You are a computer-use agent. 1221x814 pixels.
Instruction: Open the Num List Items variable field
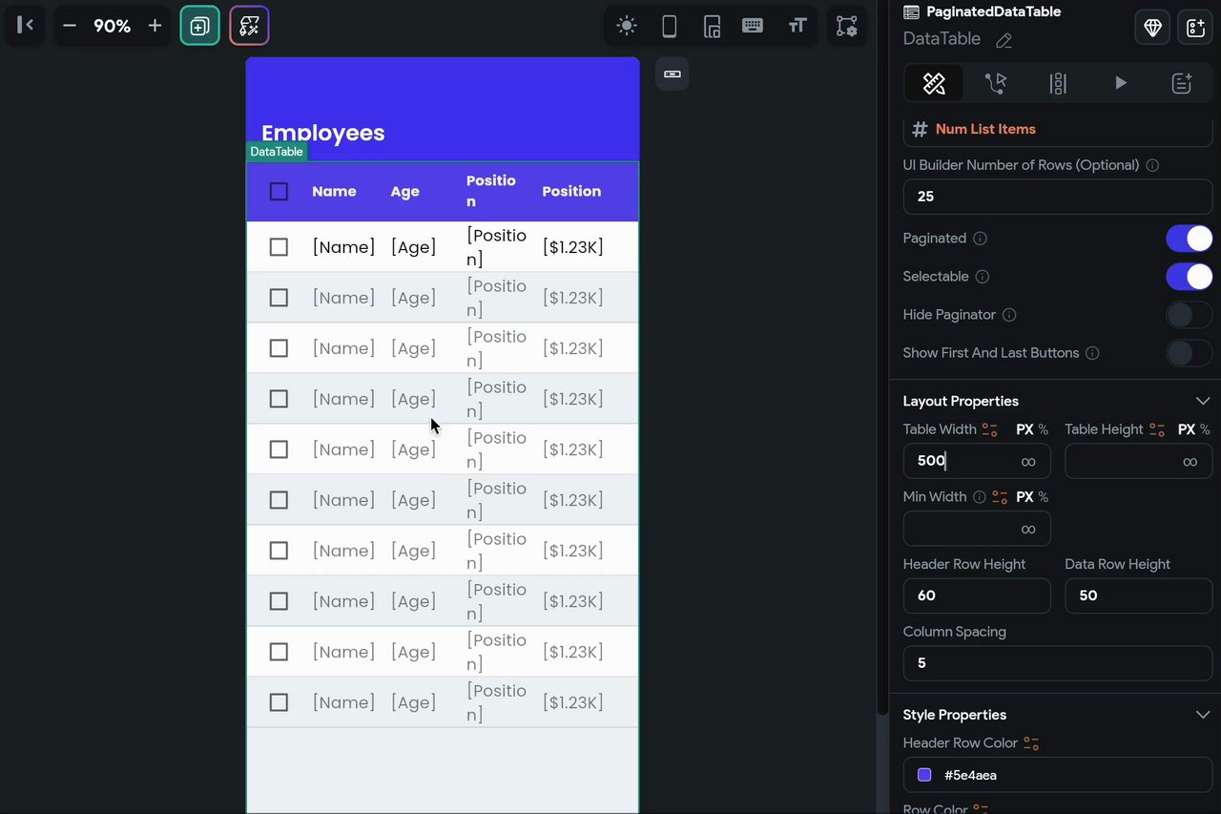[x=1057, y=129]
